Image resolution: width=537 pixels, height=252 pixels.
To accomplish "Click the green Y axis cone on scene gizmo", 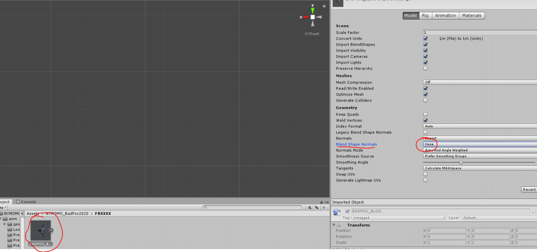I will click(x=313, y=10).
